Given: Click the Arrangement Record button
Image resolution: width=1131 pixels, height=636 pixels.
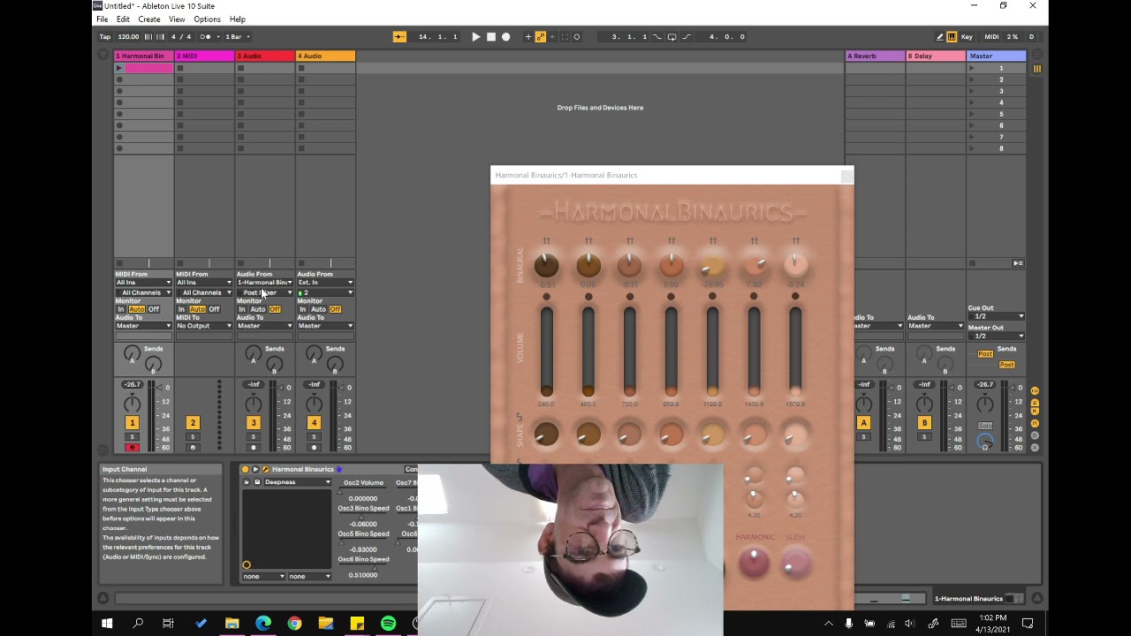Looking at the screenshot, I should tap(506, 37).
